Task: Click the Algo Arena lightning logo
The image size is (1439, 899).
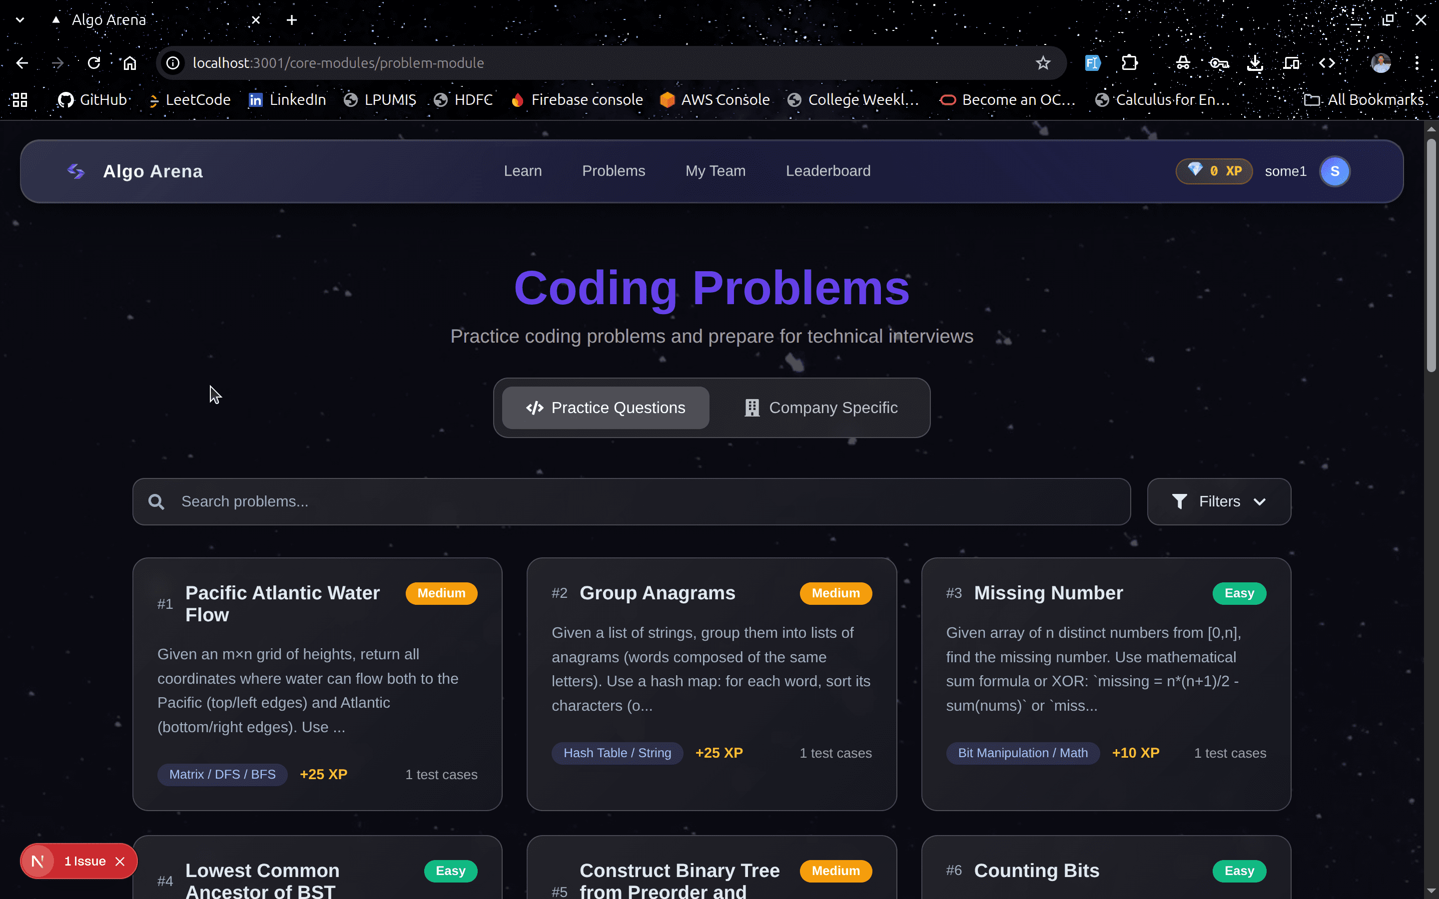Action: point(76,171)
